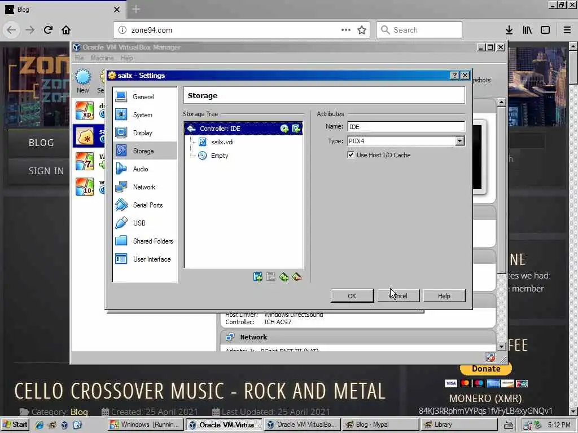Open browser hamburger menu
Image resolution: width=578 pixels, height=433 pixels.
click(567, 30)
